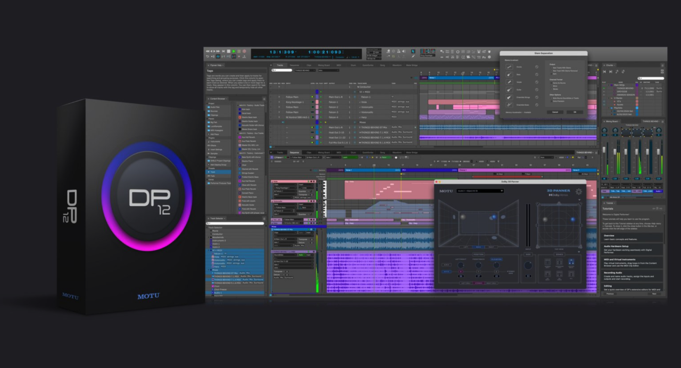The image size is (681, 368).
Task: Select the Vocals stem icon
Action: 509,82
